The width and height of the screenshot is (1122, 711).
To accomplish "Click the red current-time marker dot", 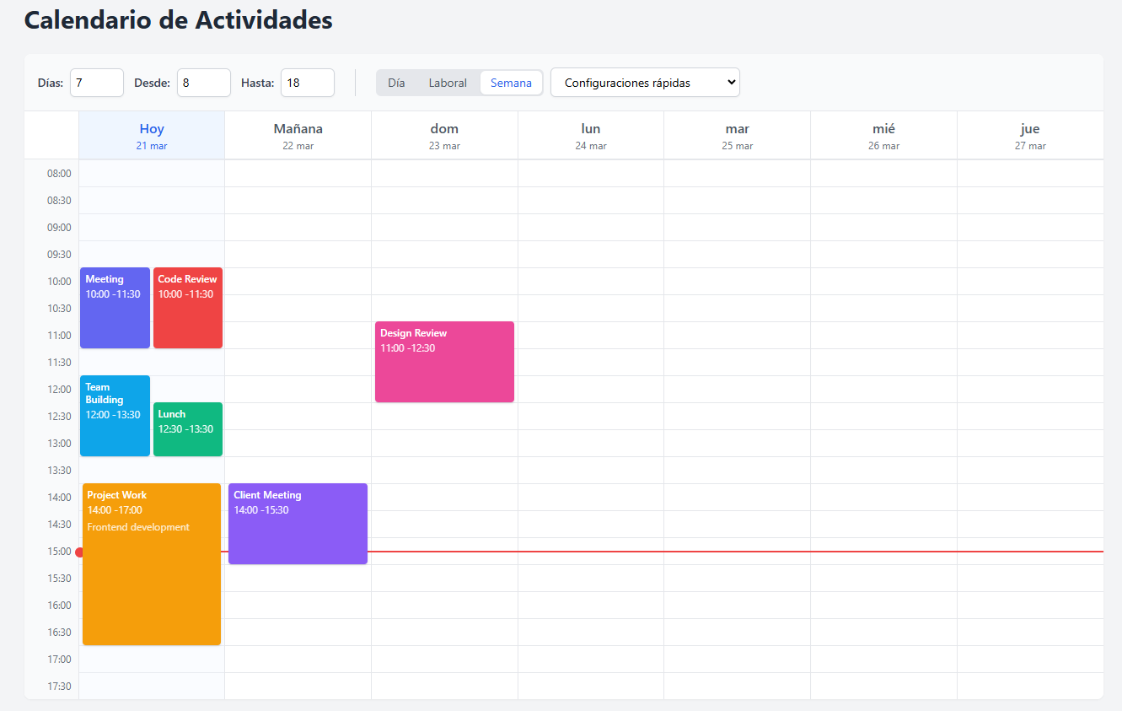I will tap(79, 552).
